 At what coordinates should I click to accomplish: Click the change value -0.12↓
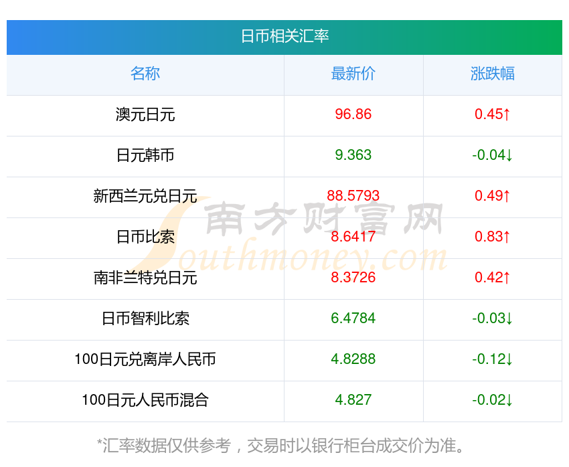pyautogui.click(x=493, y=359)
